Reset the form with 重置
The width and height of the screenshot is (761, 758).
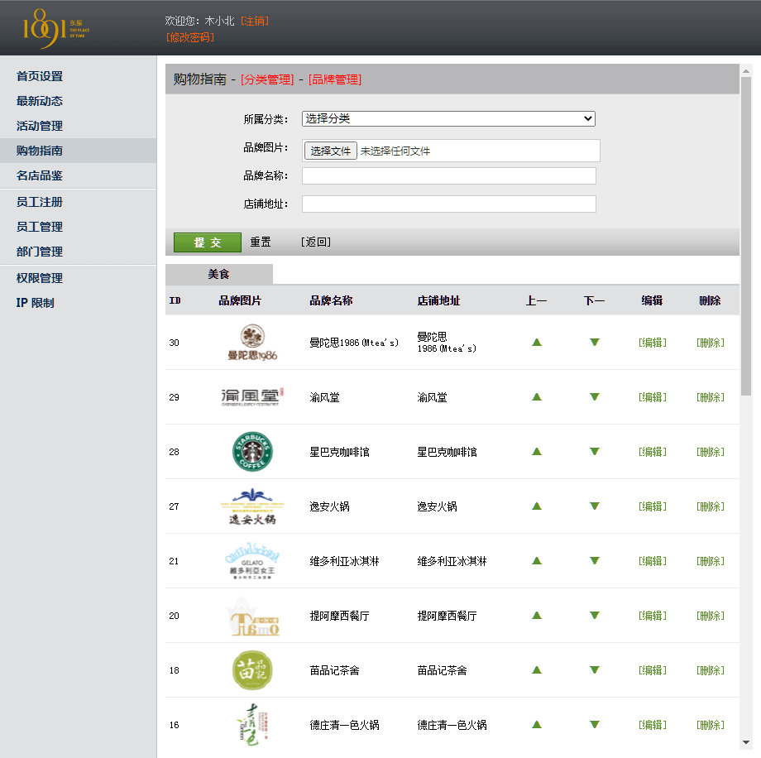(260, 242)
